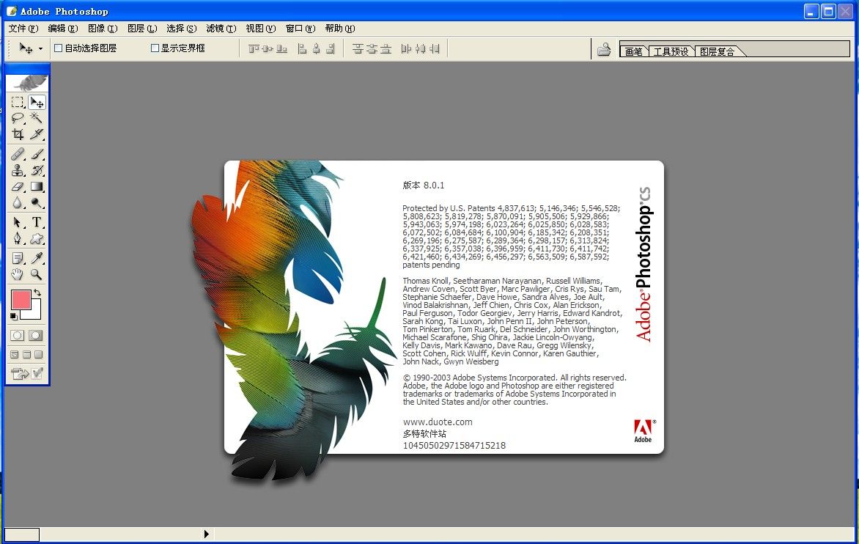Open the 滤镜 menu
Screen dimensions: 859x544
[x=221, y=29]
